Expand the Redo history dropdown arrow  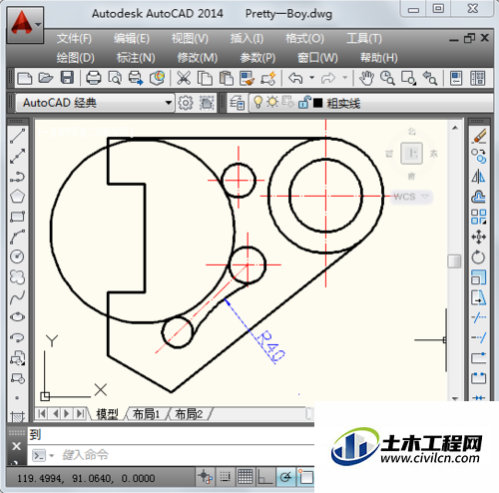(x=345, y=78)
